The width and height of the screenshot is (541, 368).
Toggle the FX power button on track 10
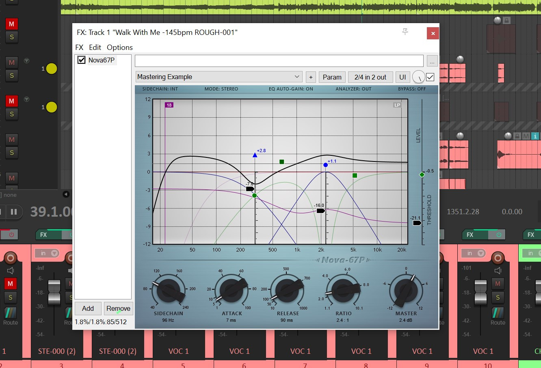tap(498, 235)
